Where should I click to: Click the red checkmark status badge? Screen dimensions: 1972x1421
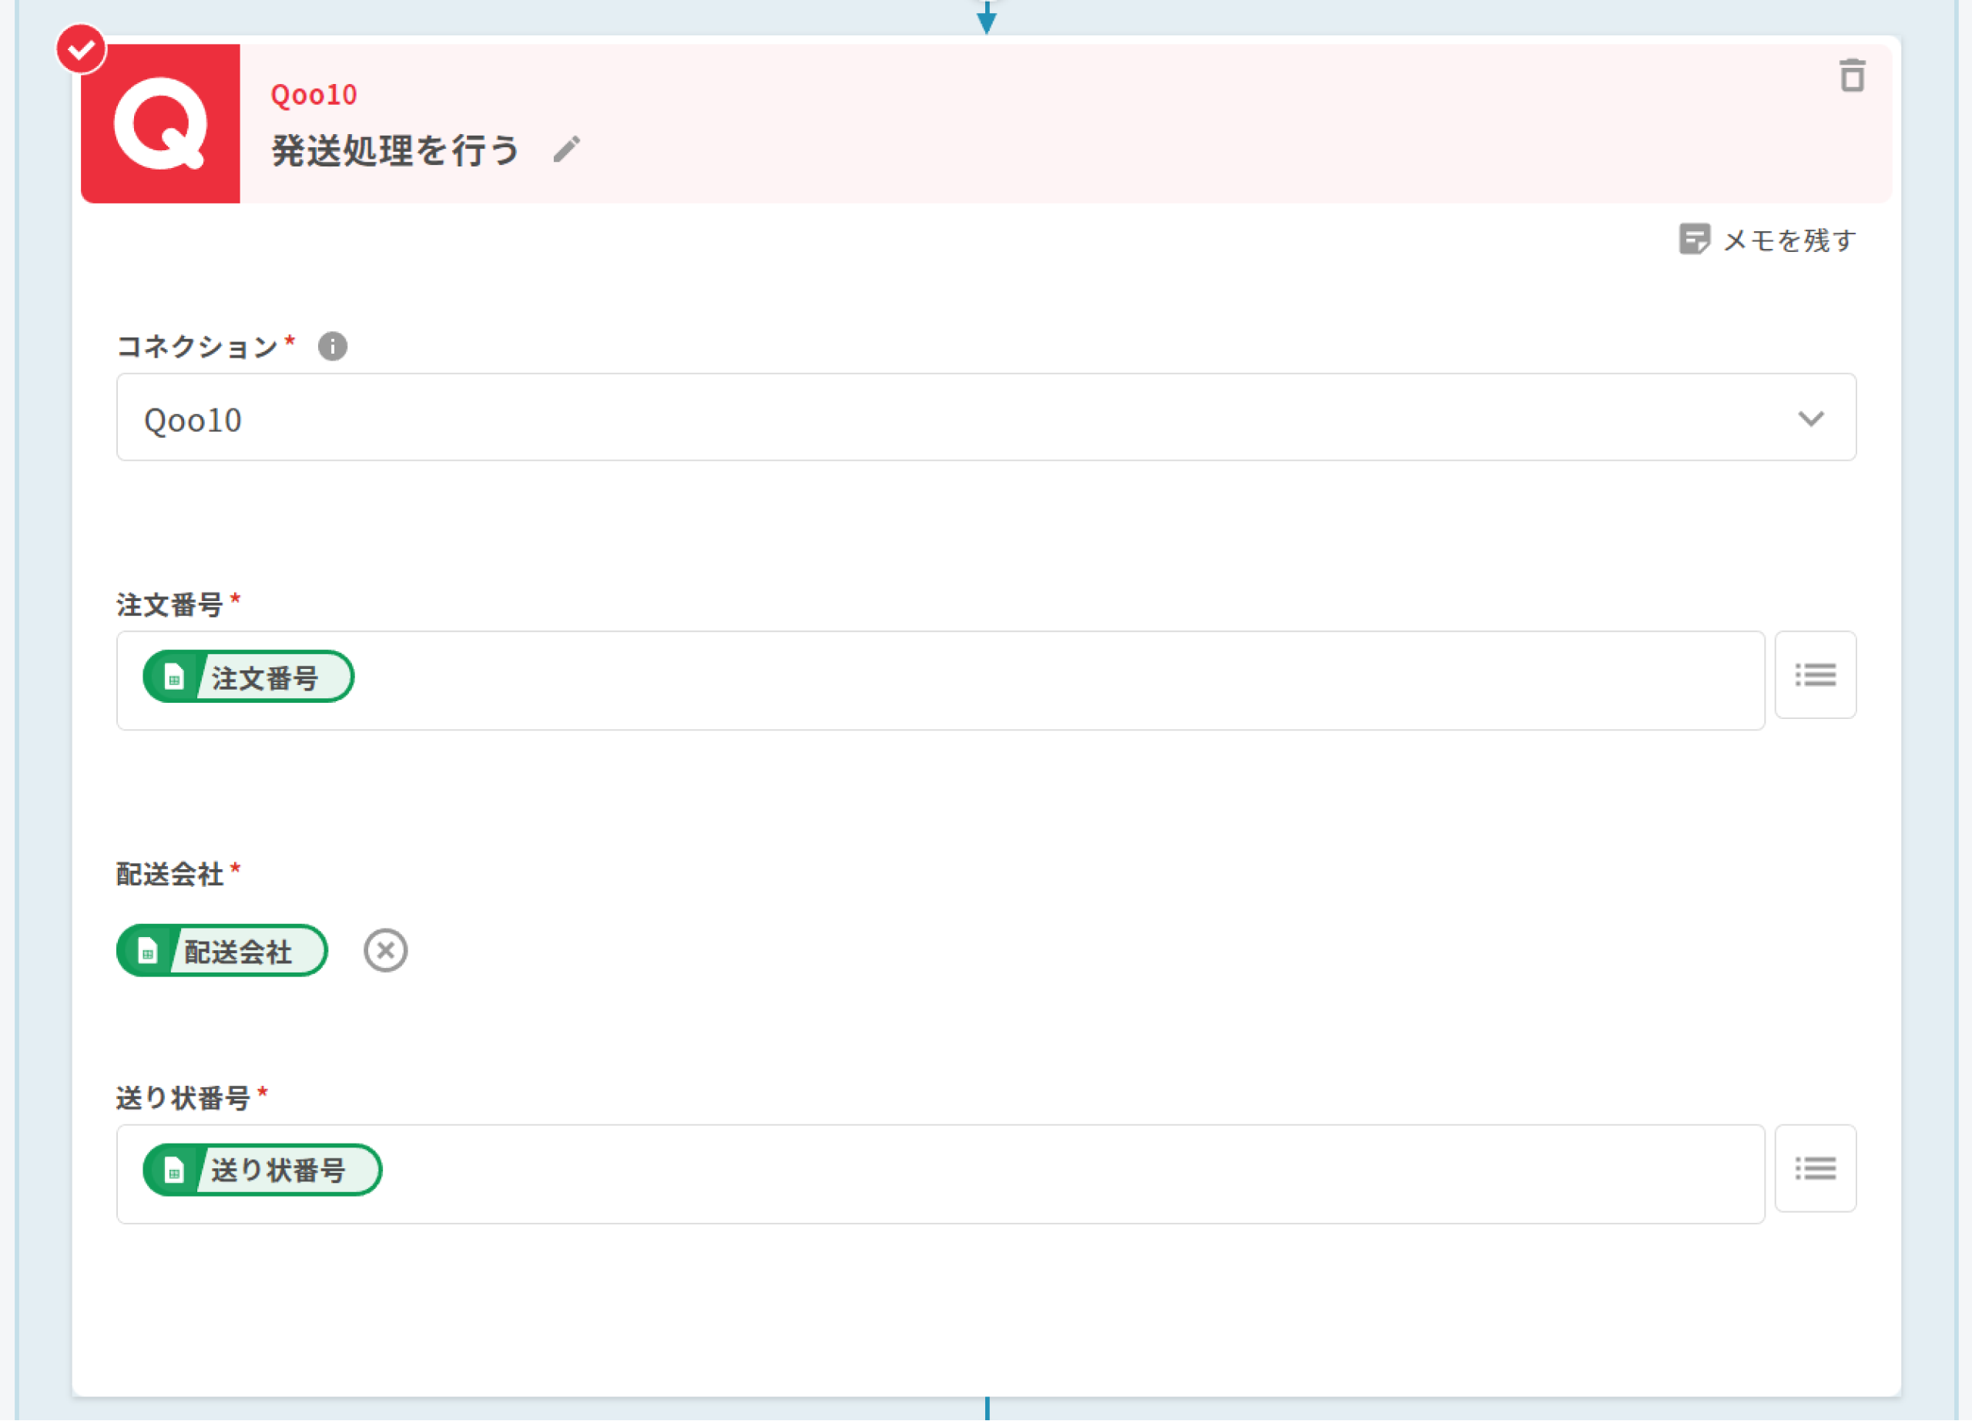click(81, 49)
